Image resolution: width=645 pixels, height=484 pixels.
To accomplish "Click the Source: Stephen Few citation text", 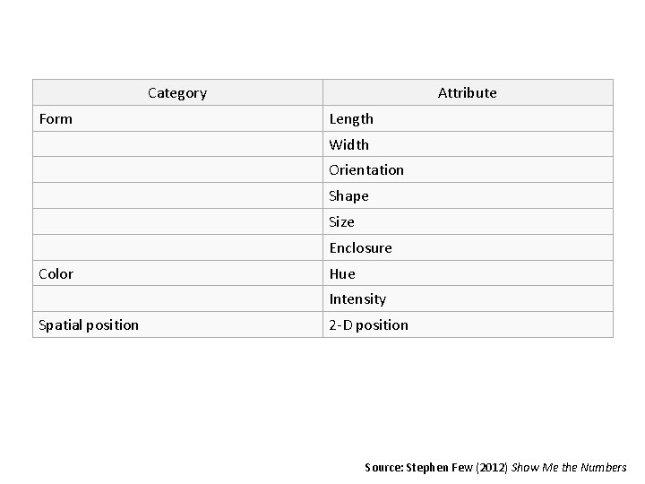I will pyautogui.click(x=436, y=468).
